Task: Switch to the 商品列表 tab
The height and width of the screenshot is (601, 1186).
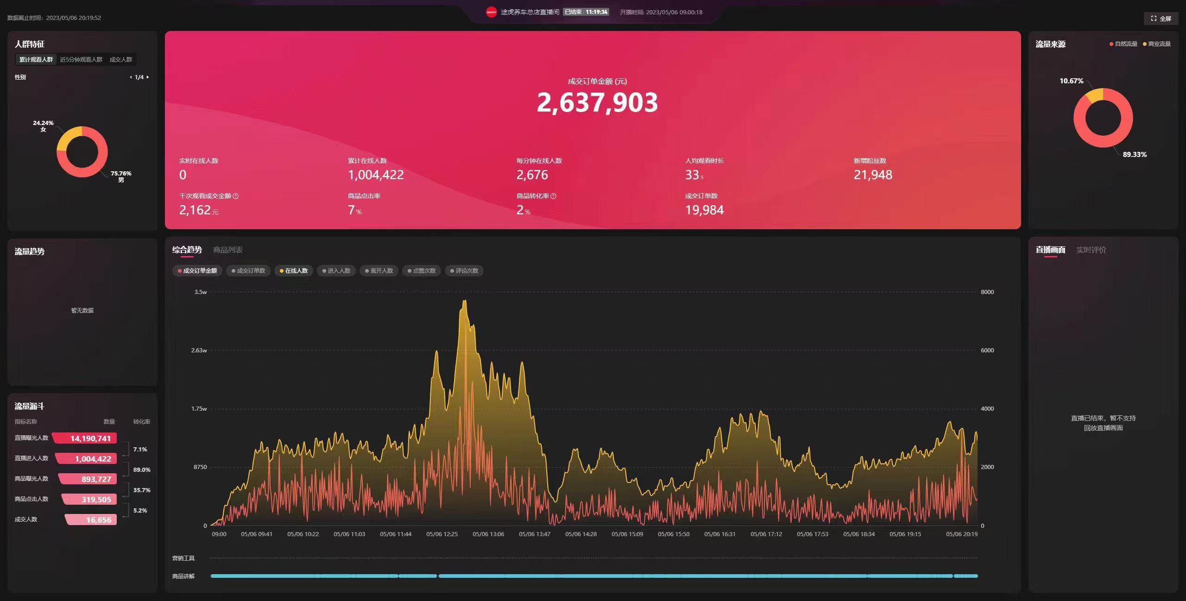Action: [x=229, y=250]
